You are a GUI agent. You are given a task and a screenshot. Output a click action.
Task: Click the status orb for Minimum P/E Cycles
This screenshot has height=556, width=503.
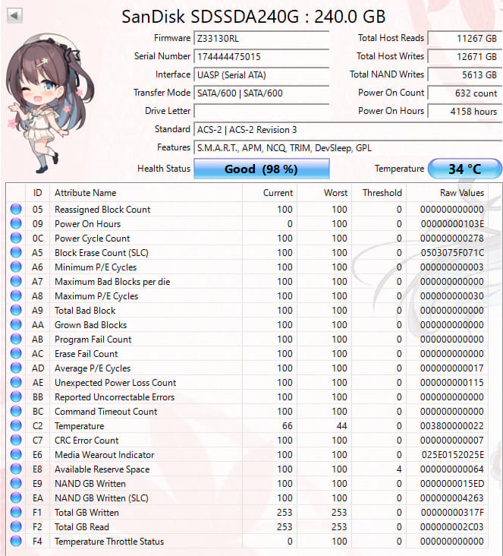coord(16,267)
